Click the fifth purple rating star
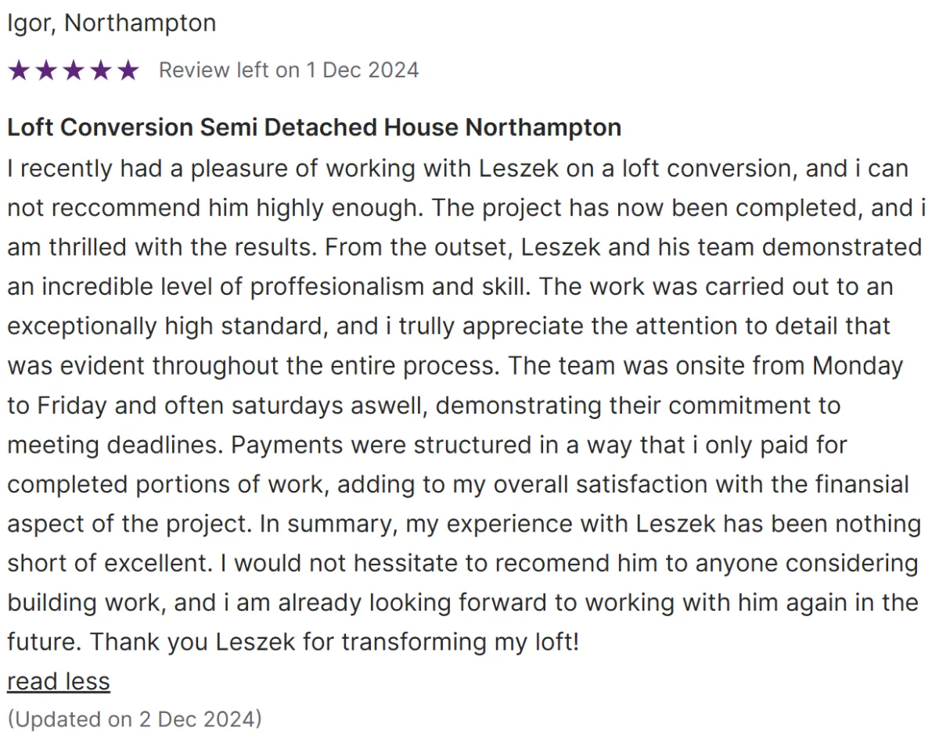 (128, 70)
